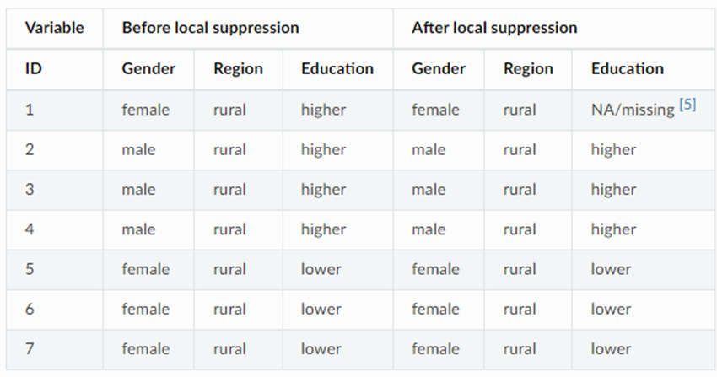Click the 'ID' column header

pos(34,69)
